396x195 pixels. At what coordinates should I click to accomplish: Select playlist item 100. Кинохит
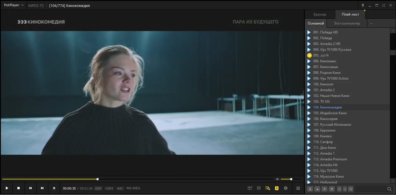pyautogui.click(x=348, y=84)
